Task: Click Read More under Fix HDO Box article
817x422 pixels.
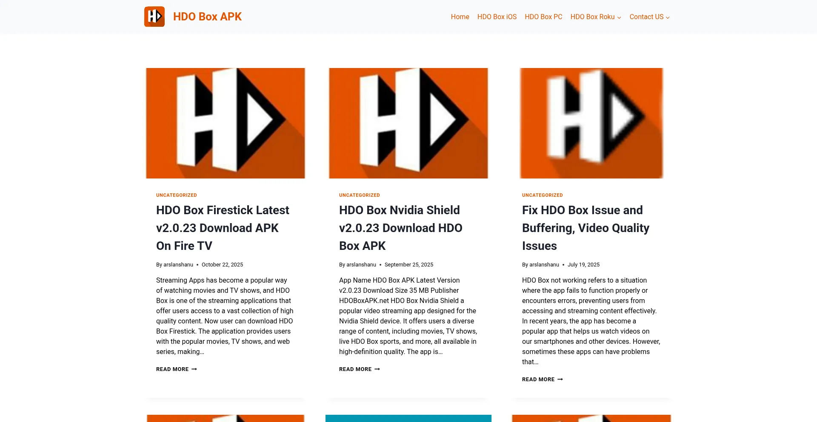Action: tap(542, 380)
